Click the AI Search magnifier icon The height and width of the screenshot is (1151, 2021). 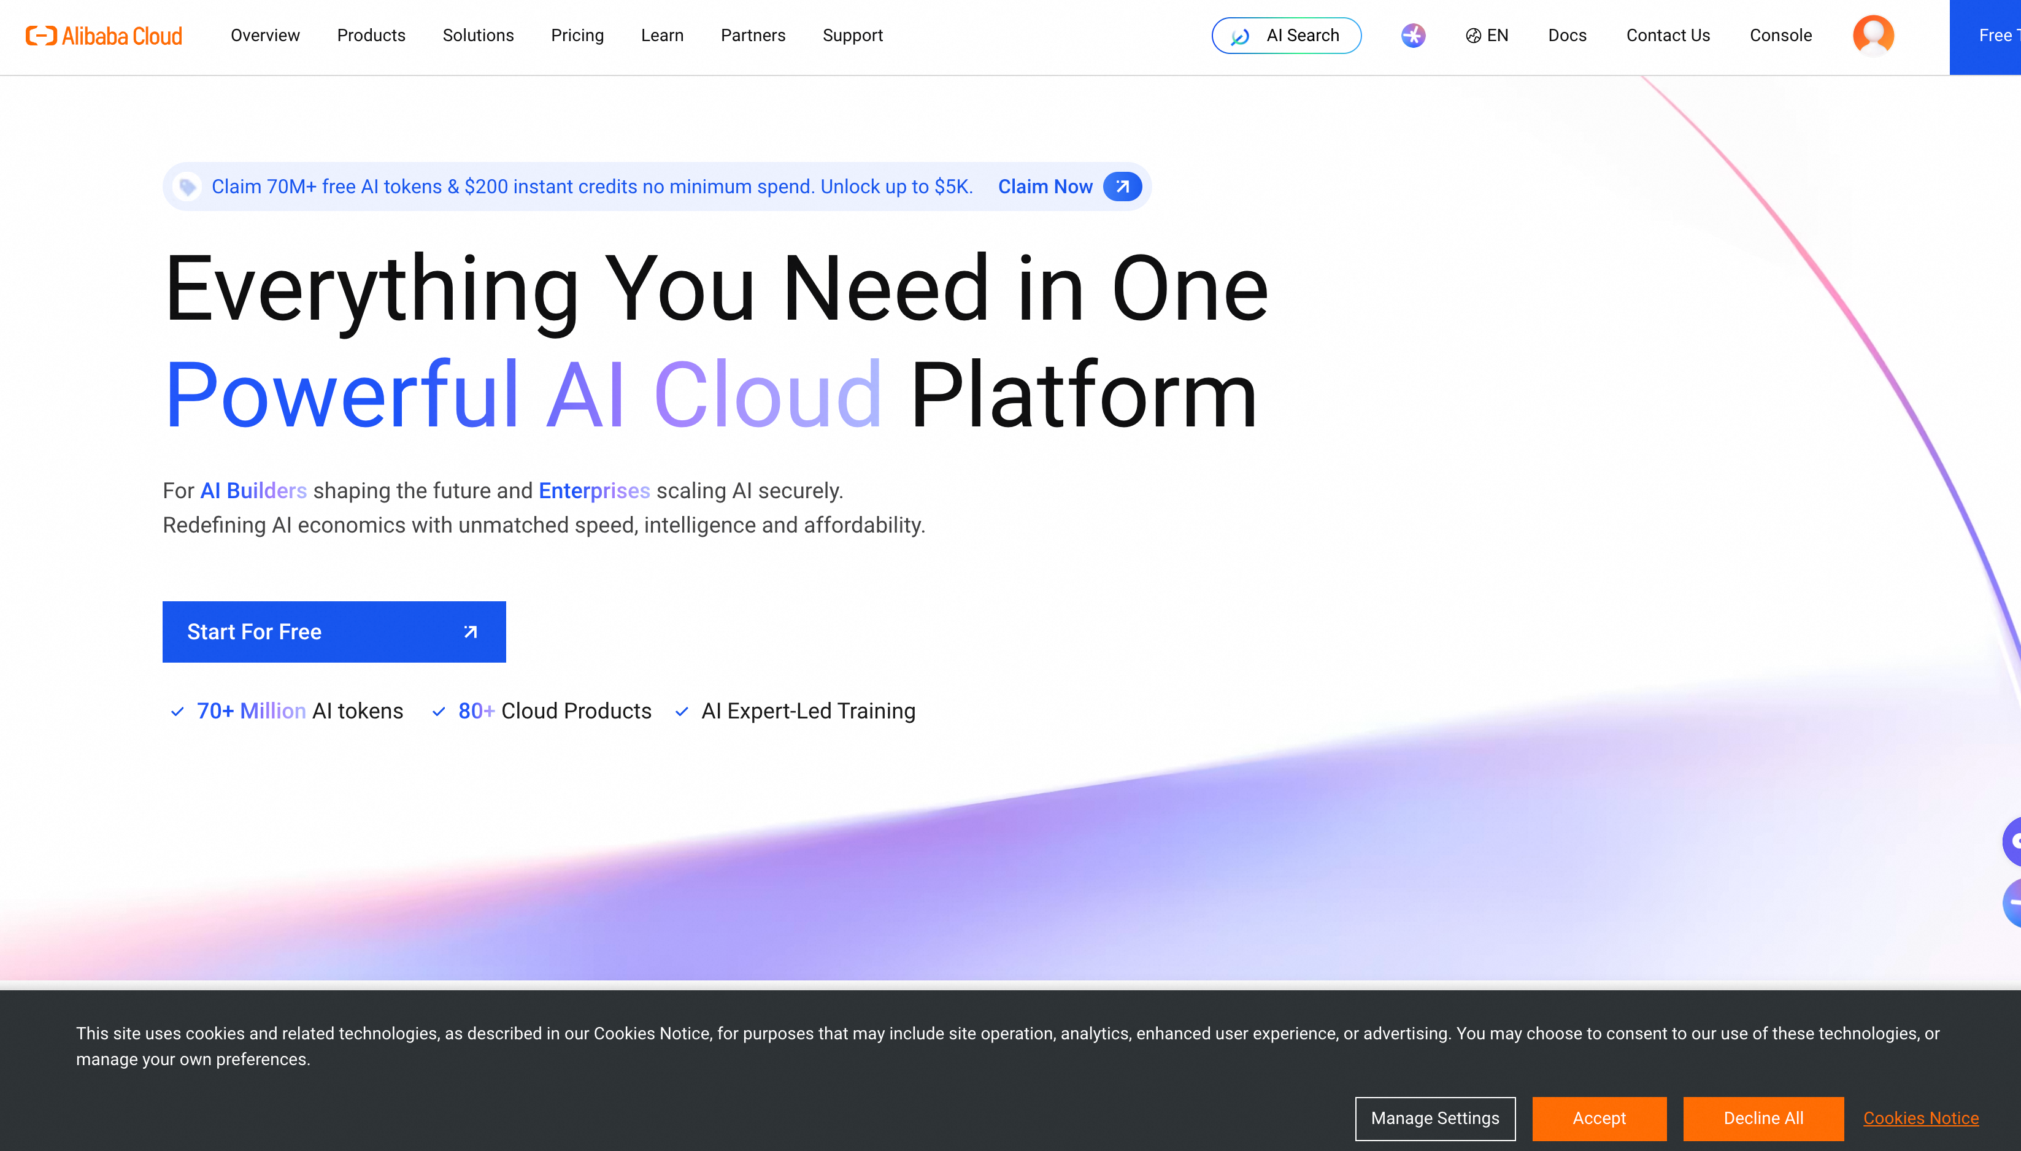click(x=1240, y=36)
